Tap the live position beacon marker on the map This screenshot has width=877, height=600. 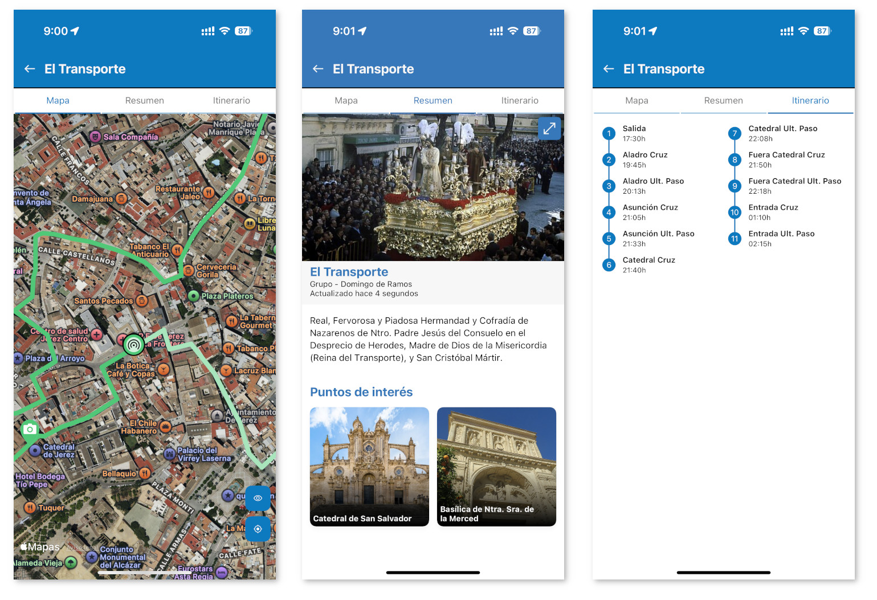tap(134, 344)
